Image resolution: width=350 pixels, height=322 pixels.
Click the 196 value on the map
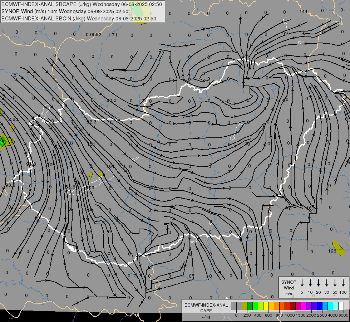tap(332, 251)
